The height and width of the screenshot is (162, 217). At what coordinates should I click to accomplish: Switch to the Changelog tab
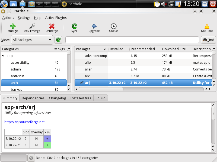pos(58,98)
